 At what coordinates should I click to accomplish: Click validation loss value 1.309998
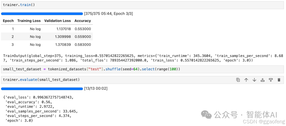pos(63,37)
